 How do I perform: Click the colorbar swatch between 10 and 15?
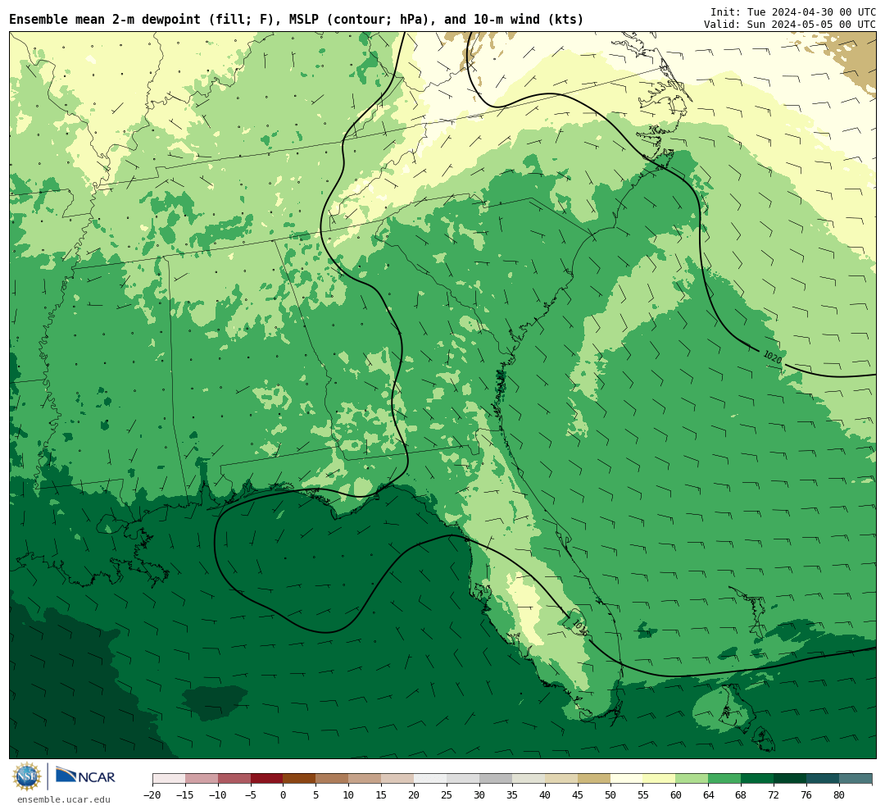tap(365, 779)
